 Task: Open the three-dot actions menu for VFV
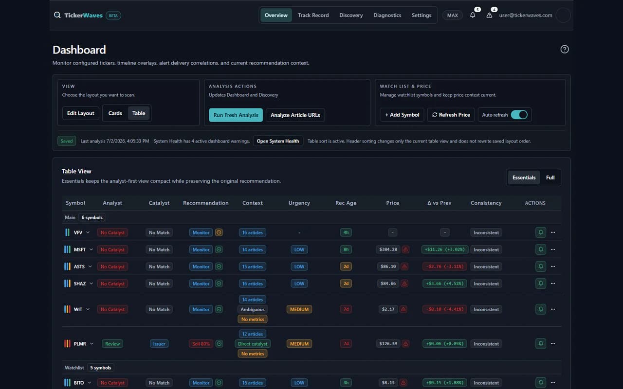(x=553, y=232)
